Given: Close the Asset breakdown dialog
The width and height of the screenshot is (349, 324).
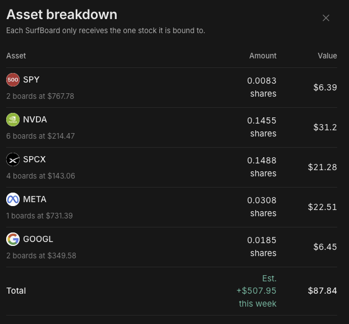Looking at the screenshot, I should pos(326,18).
